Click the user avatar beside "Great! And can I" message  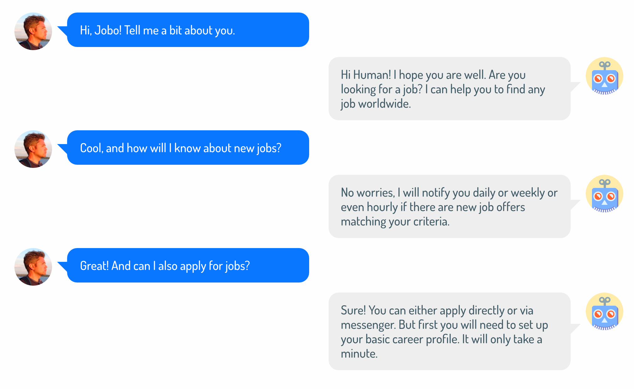pyautogui.click(x=33, y=267)
